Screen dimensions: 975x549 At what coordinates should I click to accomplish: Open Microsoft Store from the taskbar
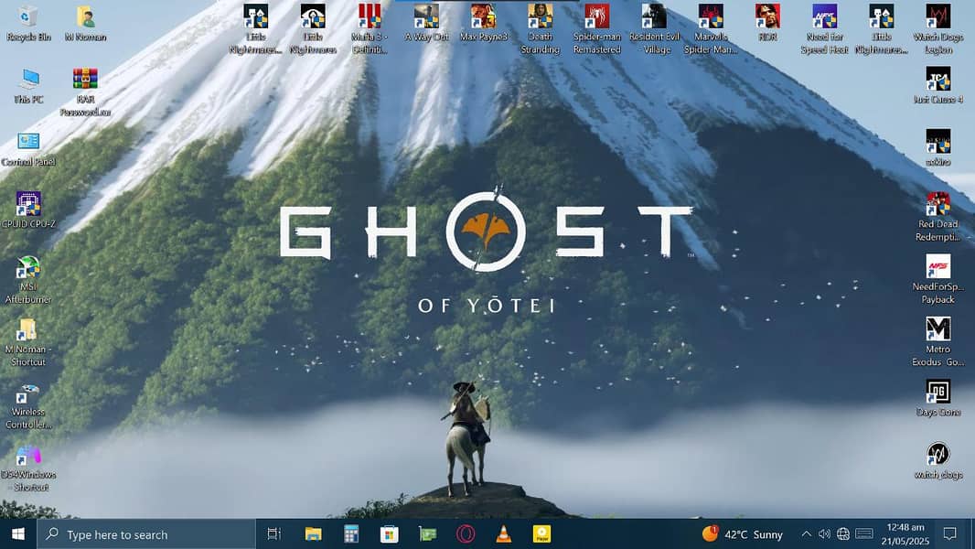[x=389, y=533]
